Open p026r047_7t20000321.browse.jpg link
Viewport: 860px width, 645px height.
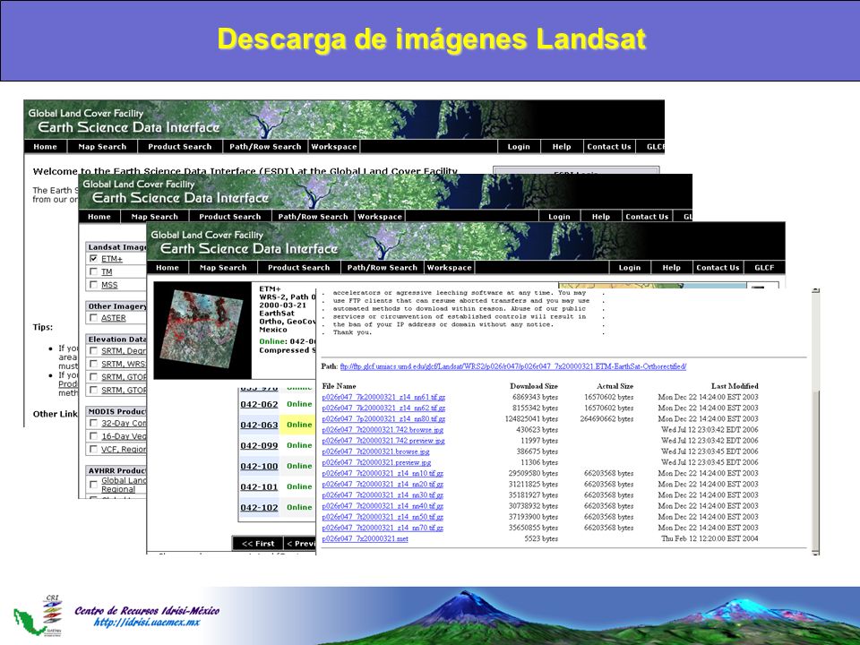tap(375, 451)
